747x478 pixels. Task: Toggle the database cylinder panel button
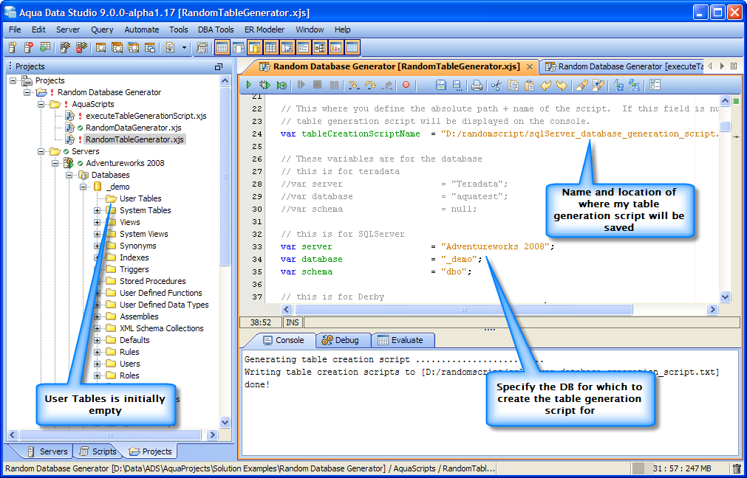tap(255, 47)
